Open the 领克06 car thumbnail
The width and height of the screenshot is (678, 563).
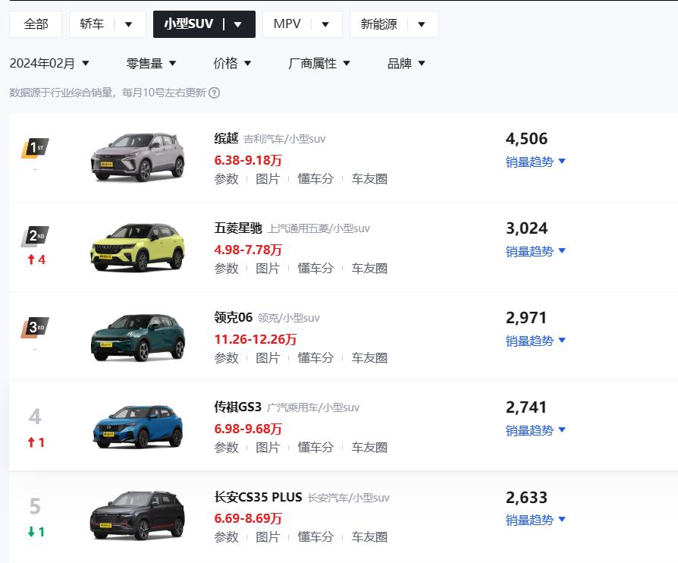click(x=137, y=337)
